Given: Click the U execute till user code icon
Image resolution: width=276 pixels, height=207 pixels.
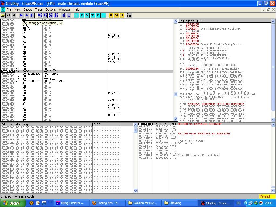Looking at the screenshot, I should pyautogui.click(x=69, y=15).
